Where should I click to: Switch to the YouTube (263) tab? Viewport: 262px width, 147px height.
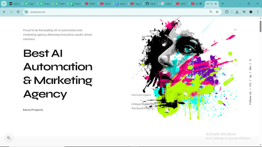pos(91,3)
